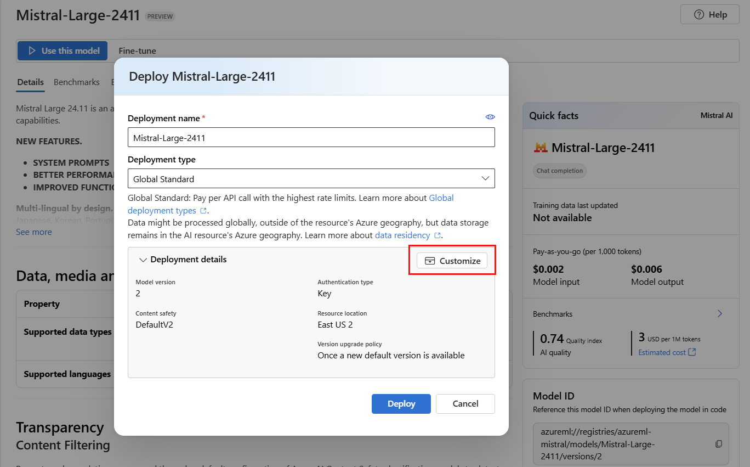The width and height of the screenshot is (750, 467).
Task: Cancel the deployment dialog
Action: (465, 404)
